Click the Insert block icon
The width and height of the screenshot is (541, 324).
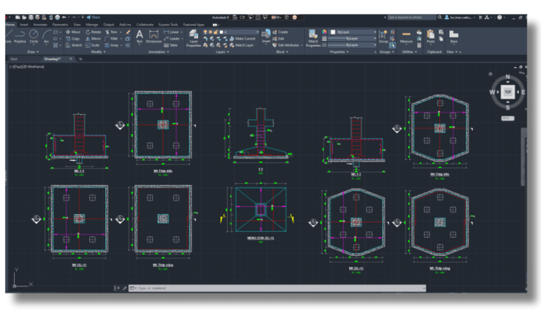266,36
